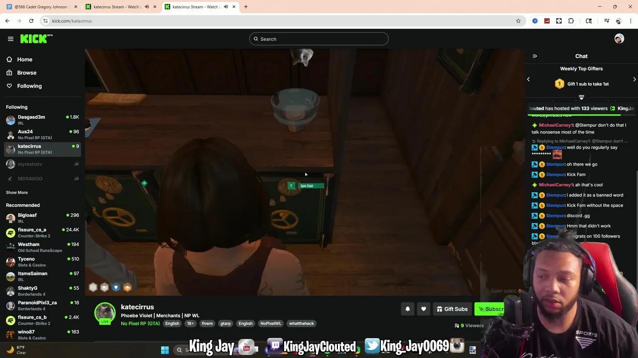The height and width of the screenshot is (358, 638).
Task: Open recommended channel wino87
Action: 42,335
